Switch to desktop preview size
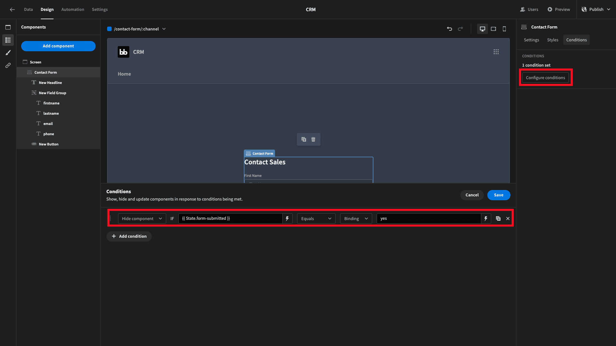The width and height of the screenshot is (616, 346). [482, 29]
